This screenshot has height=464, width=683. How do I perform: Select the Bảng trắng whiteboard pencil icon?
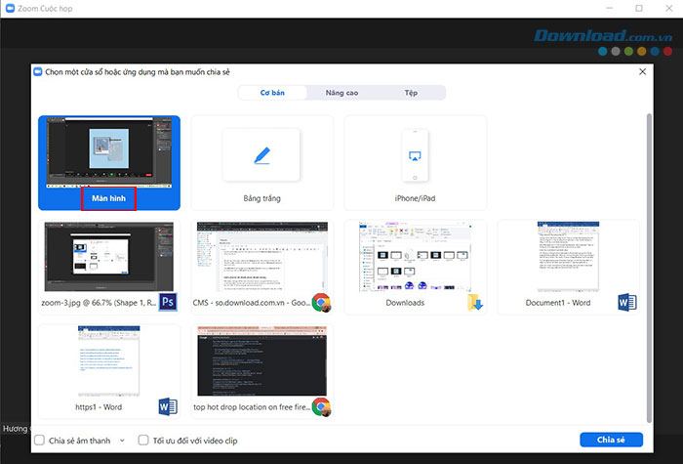tap(261, 154)
